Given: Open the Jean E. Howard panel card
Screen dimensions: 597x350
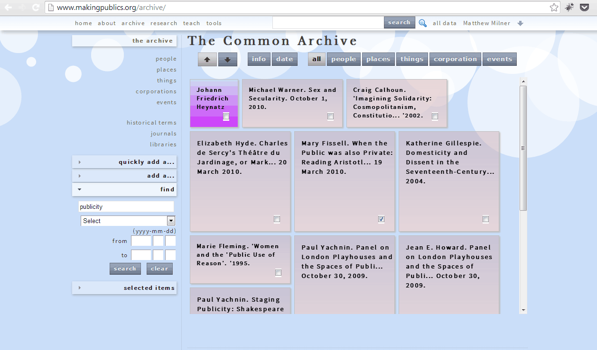Looking at the screenshot, I should point(449,275).
